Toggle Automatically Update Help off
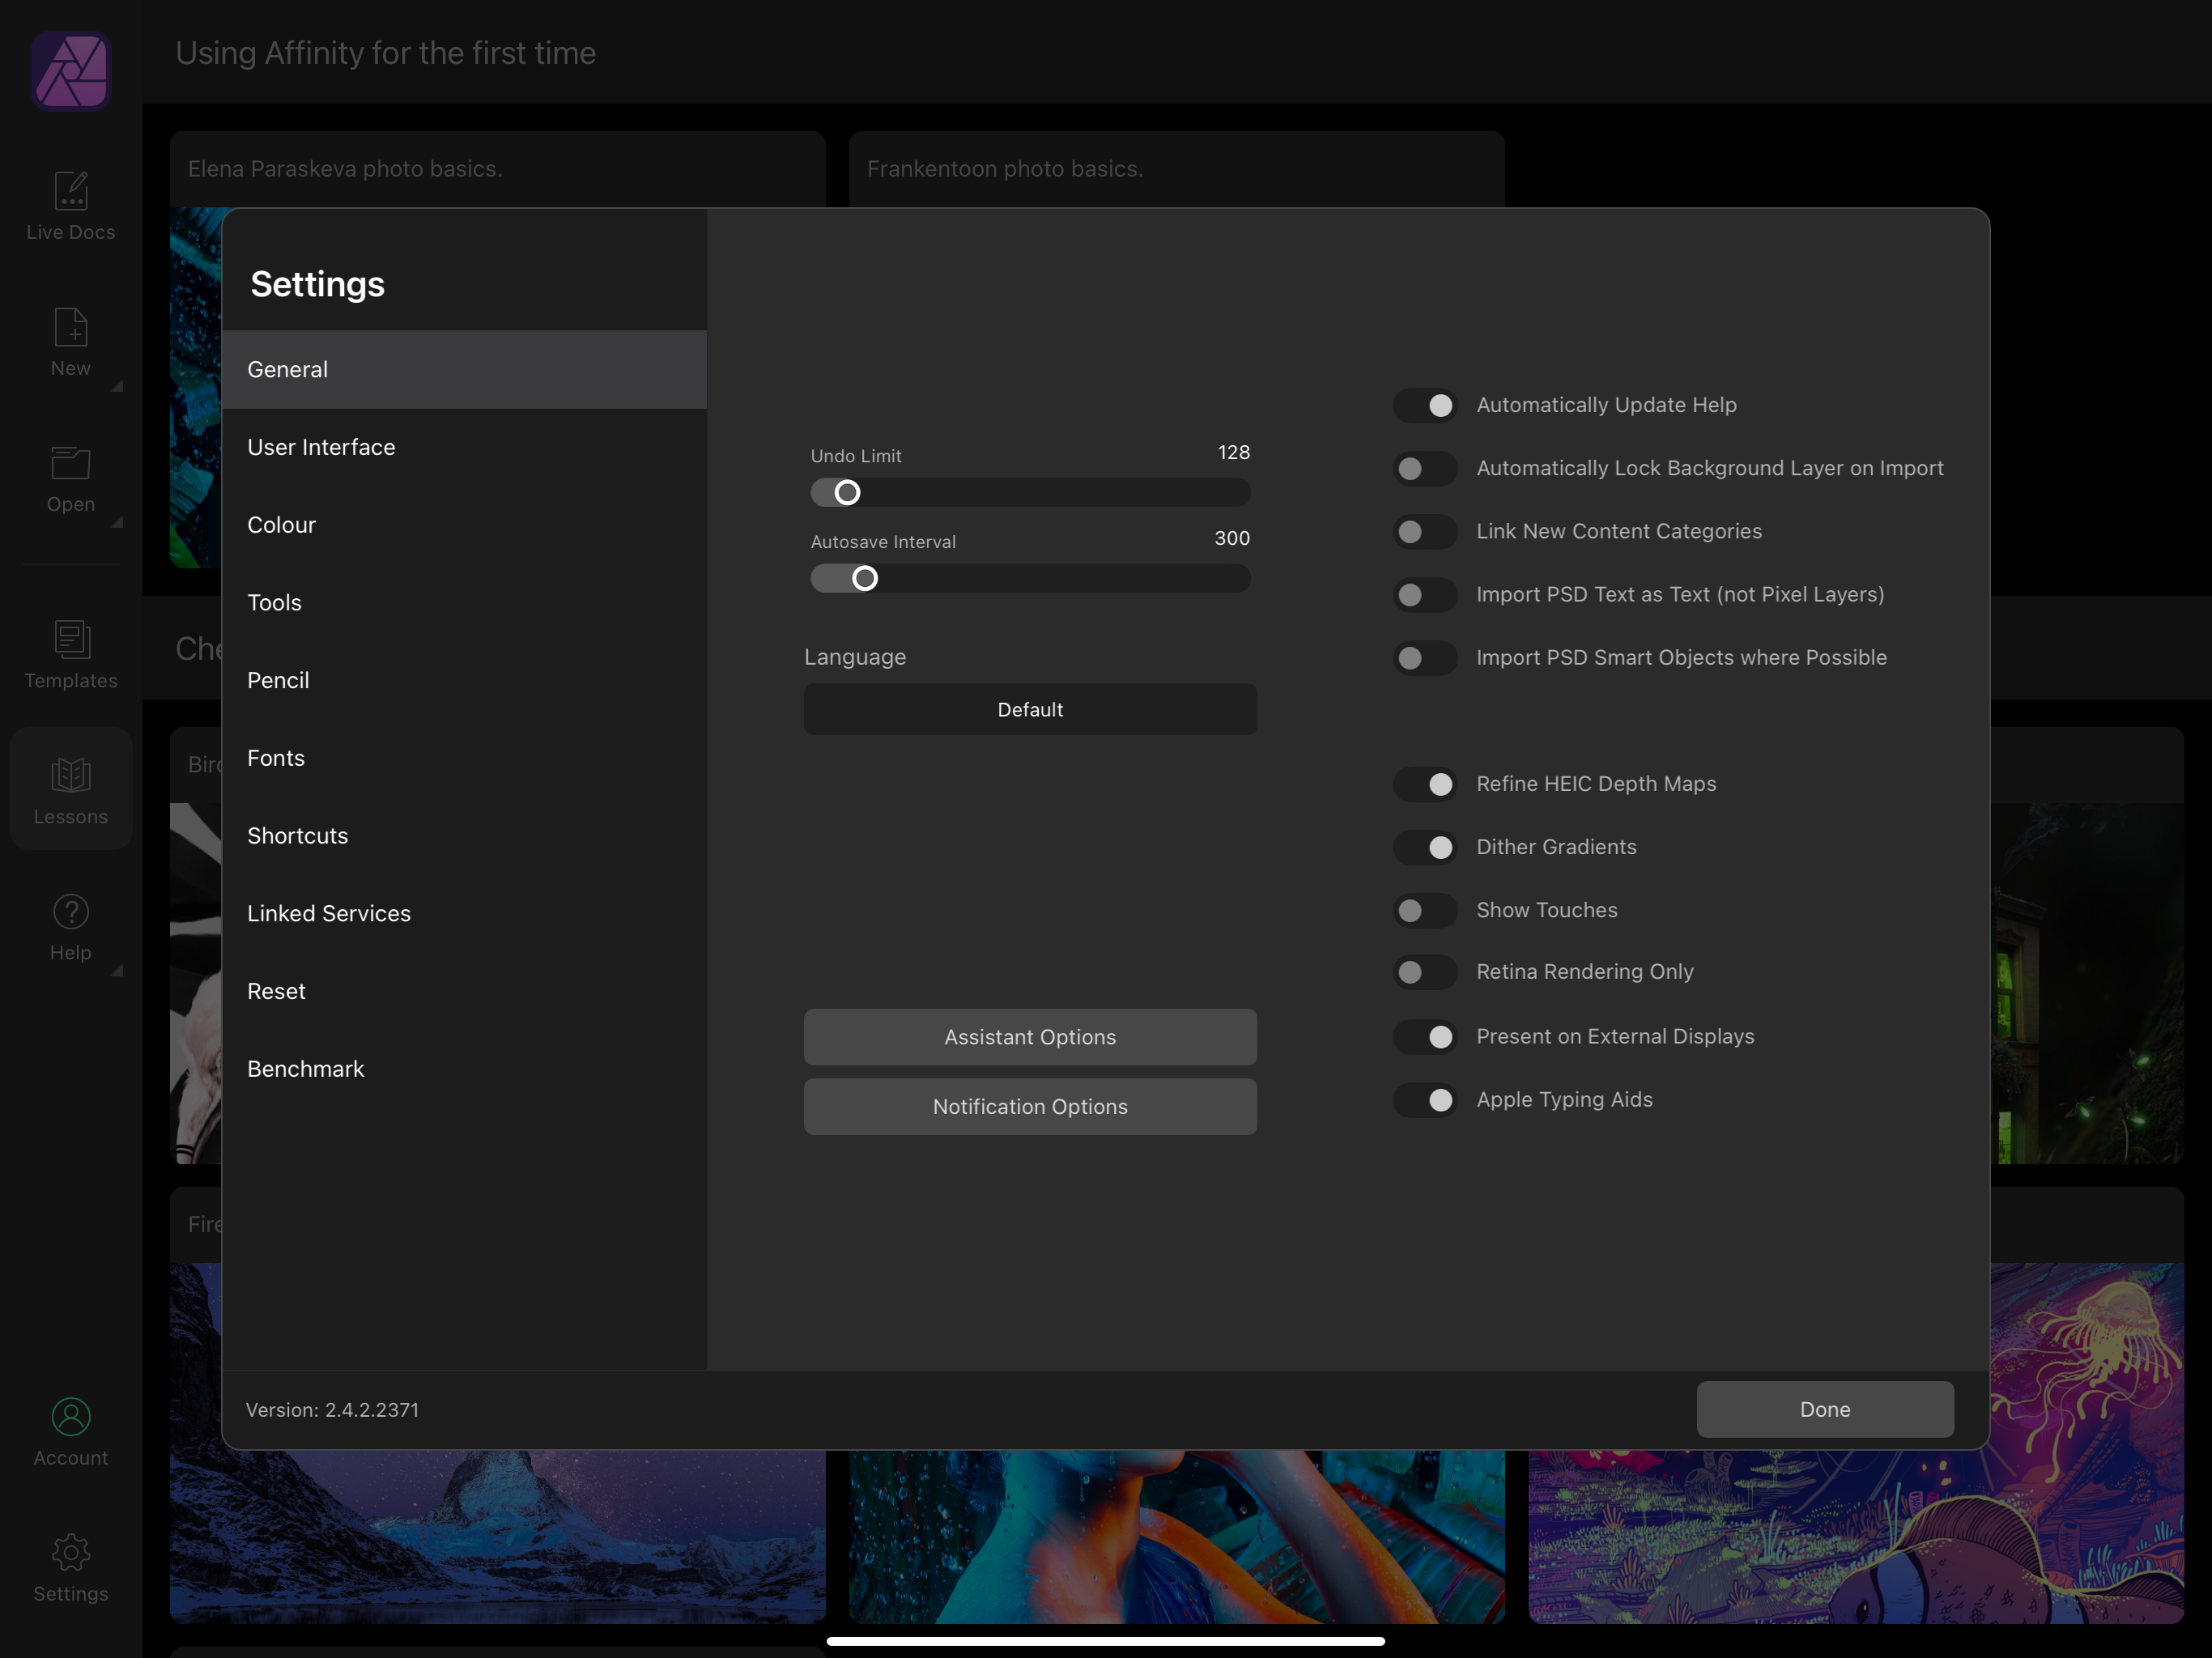The width and height of the screenshot is (2212, 1658). [x=1425, y=405]
